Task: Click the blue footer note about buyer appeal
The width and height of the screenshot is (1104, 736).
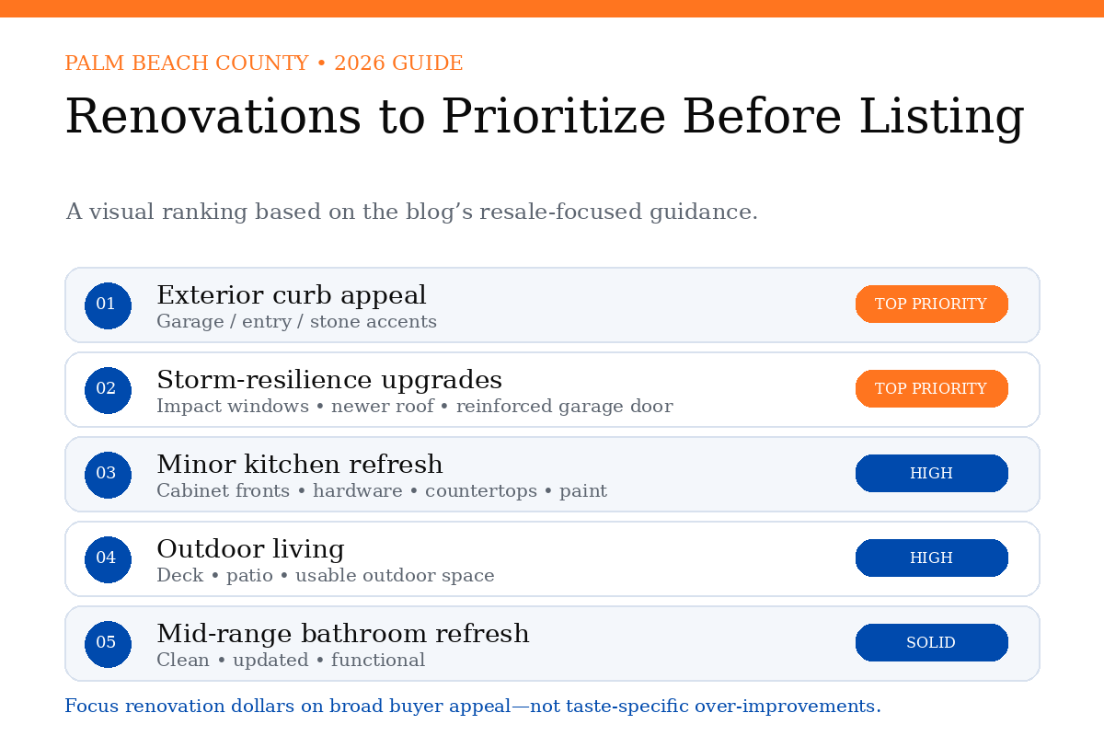Action: pyautogui.click(x=473, y=707)
